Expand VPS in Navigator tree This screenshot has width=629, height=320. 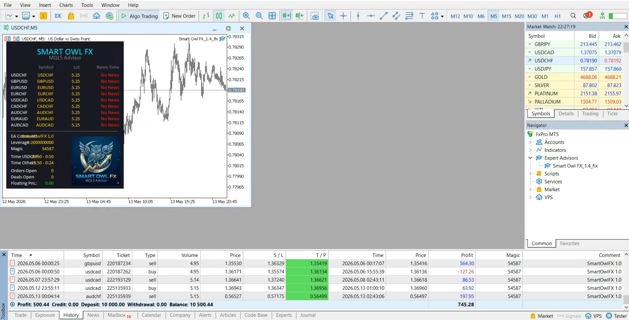pos(530,197)
